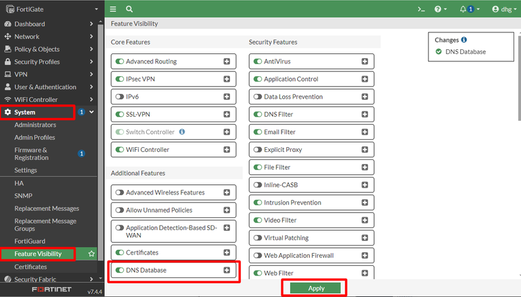Open the CLI console icon

click(422, 9)
